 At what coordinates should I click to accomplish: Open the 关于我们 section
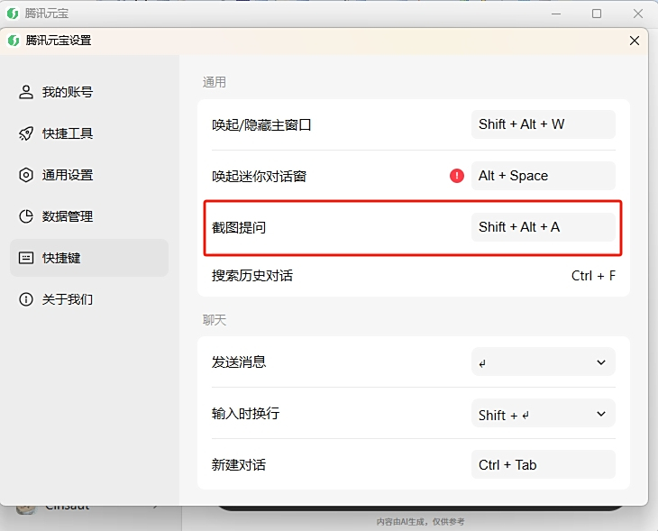pos(89,299)
